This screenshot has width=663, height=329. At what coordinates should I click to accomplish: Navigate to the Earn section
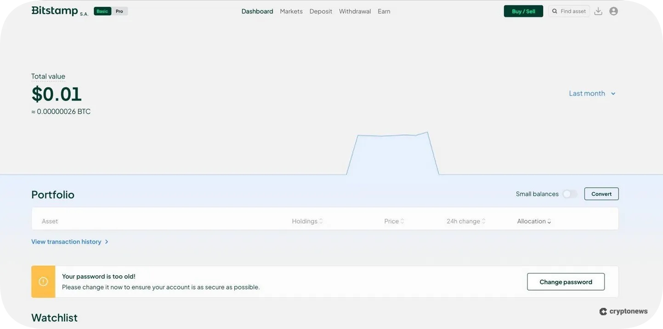[x=384, y=10]
